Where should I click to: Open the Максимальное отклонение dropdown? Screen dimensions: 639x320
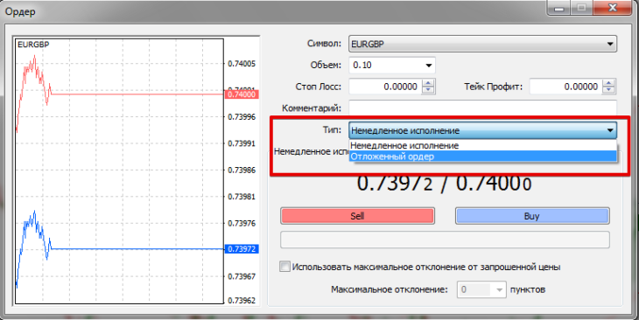[x=481, y=289]
